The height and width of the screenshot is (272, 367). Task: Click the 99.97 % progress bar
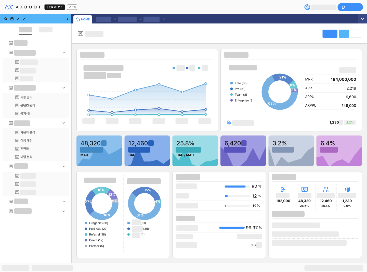point(232,228)
